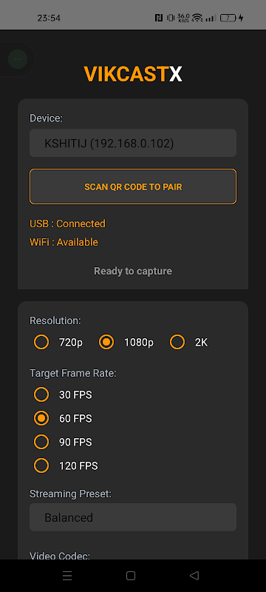Choose 30 FPS frame rate
This screenshot has width=266, height=592.
(63, 395)
